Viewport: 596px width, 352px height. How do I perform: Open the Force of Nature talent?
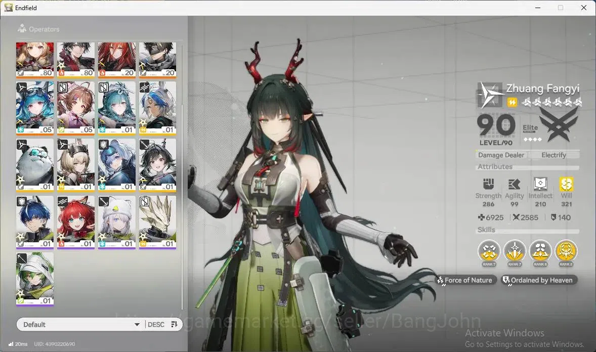(x=466, y=280)
